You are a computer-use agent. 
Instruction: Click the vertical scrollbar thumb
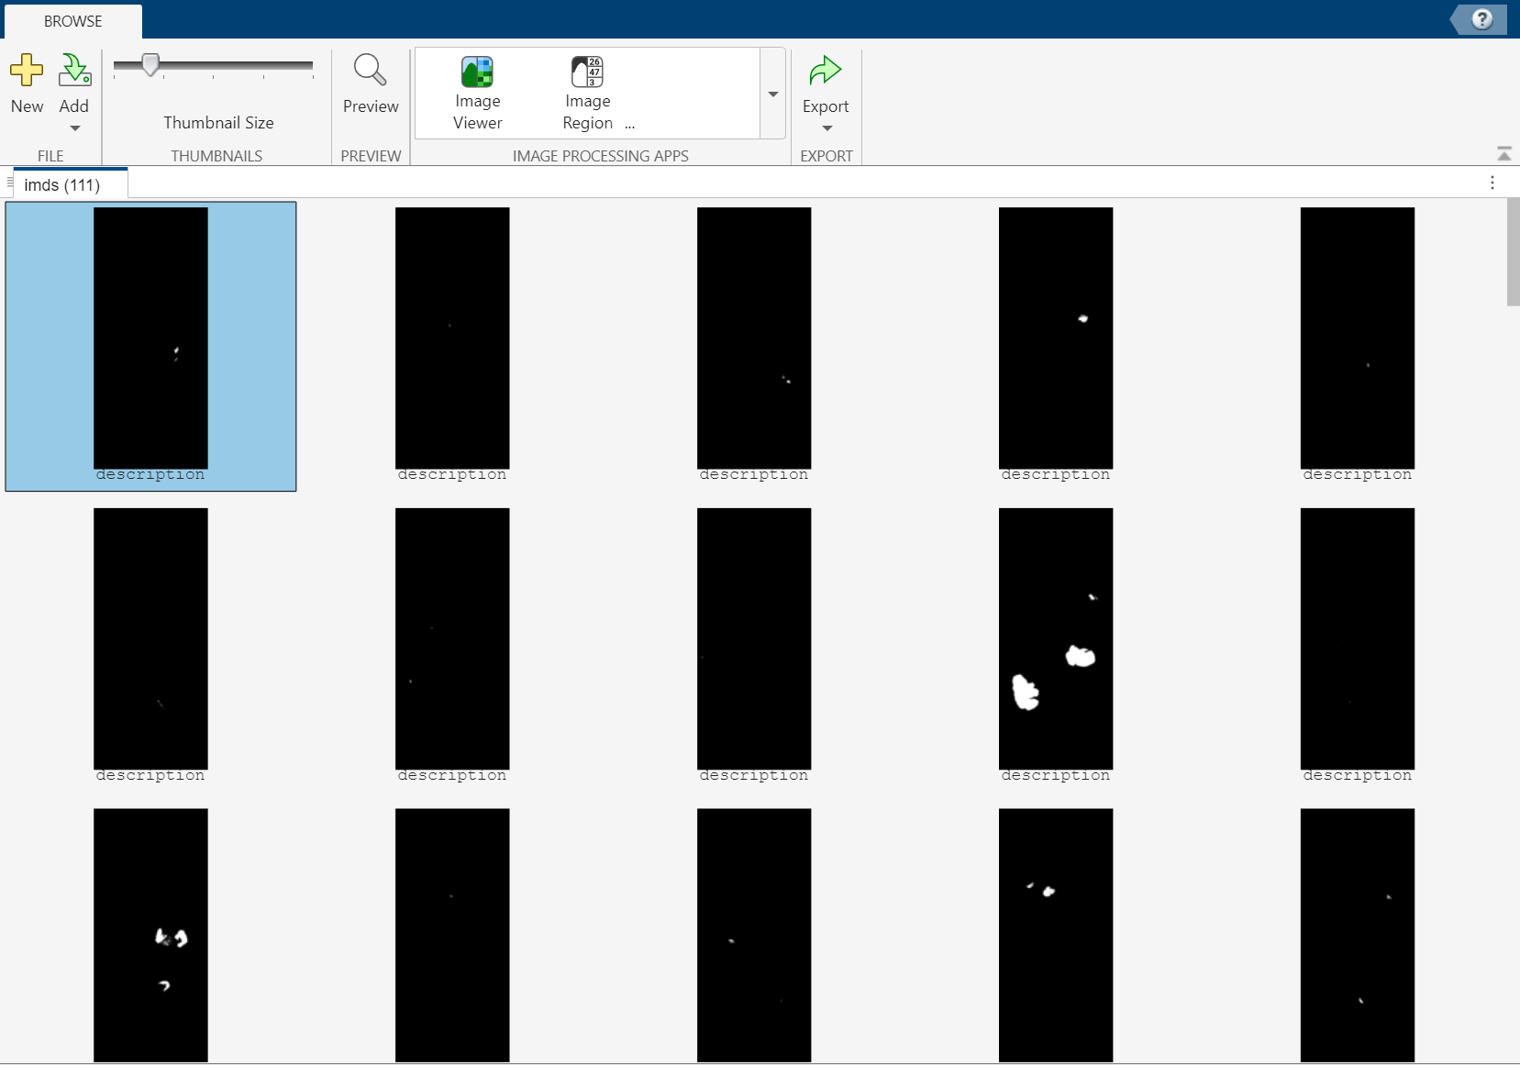point(1513,252)
